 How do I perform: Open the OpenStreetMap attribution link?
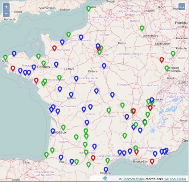133,179
